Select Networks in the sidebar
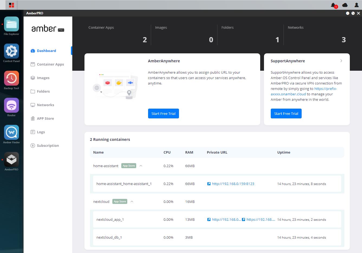362x253 pixels. [x=45, y=105]
